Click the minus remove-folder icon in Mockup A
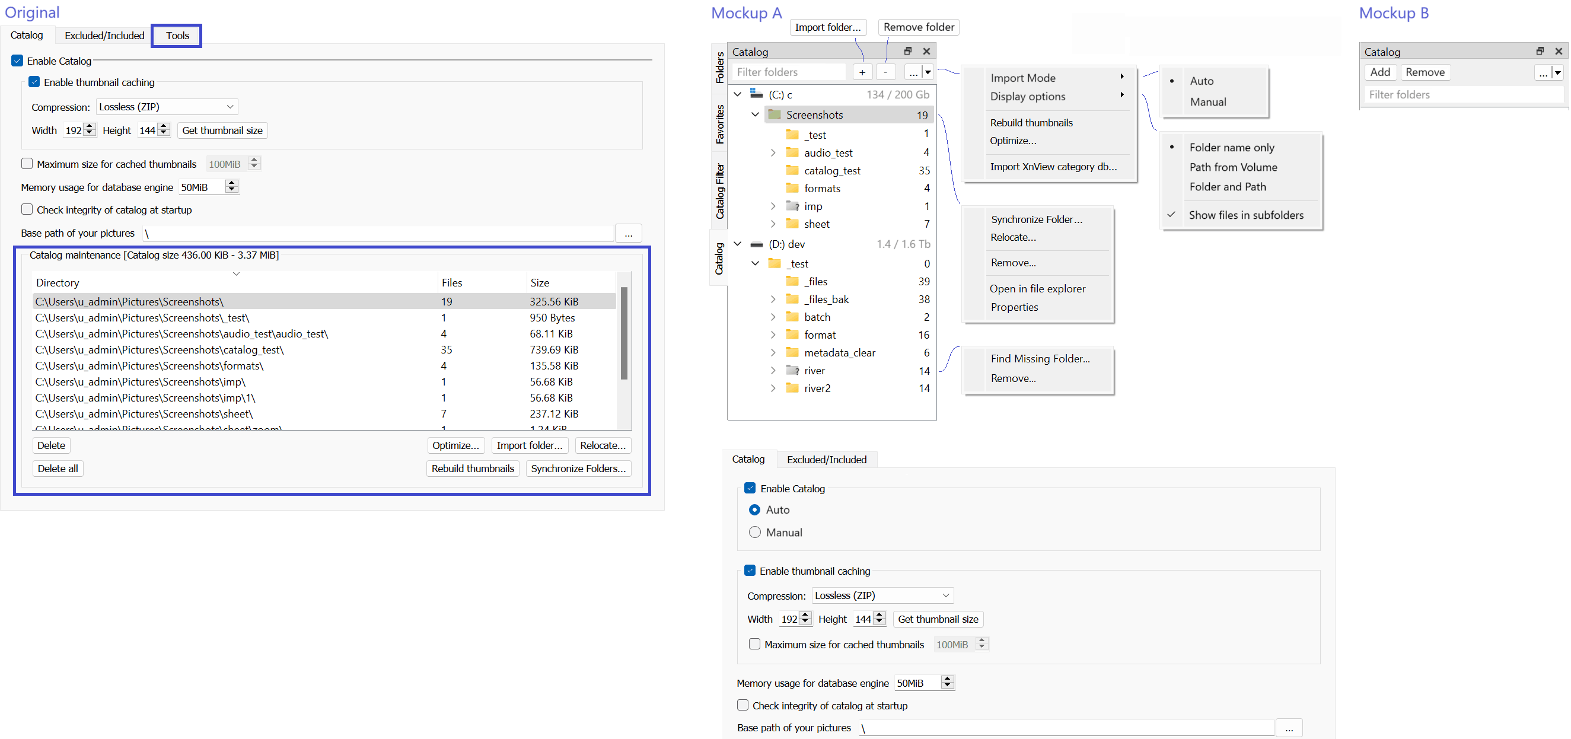The height and width of the screenshot is (739, 1571). [x=885, y=72]
